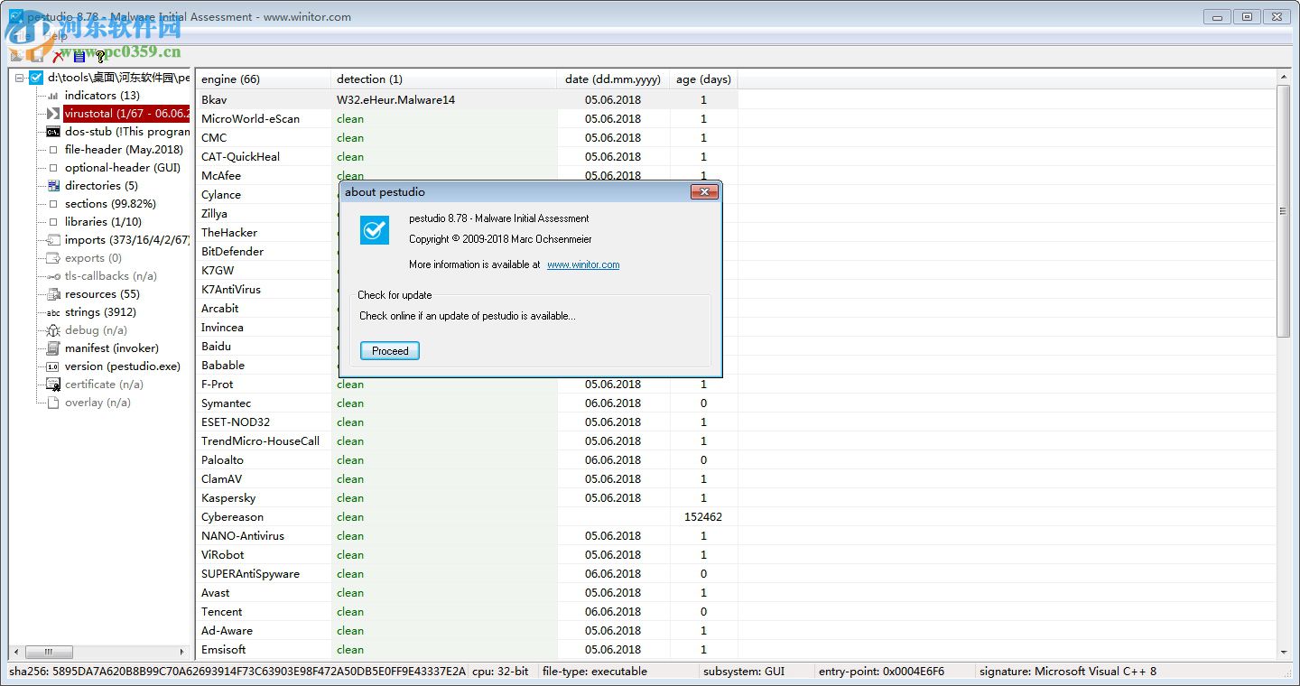Click the clean result in the ClamAV row
1300x686 pixels.
[350, 478]
